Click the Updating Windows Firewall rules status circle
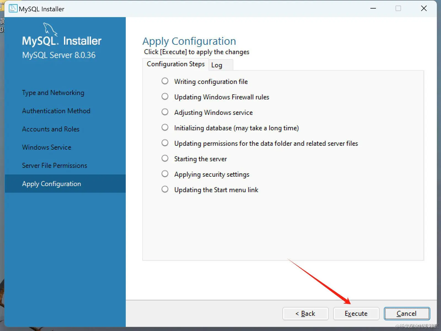Image resolution: width=441 pixels, height=331 pixels. (x=165, y=96)
